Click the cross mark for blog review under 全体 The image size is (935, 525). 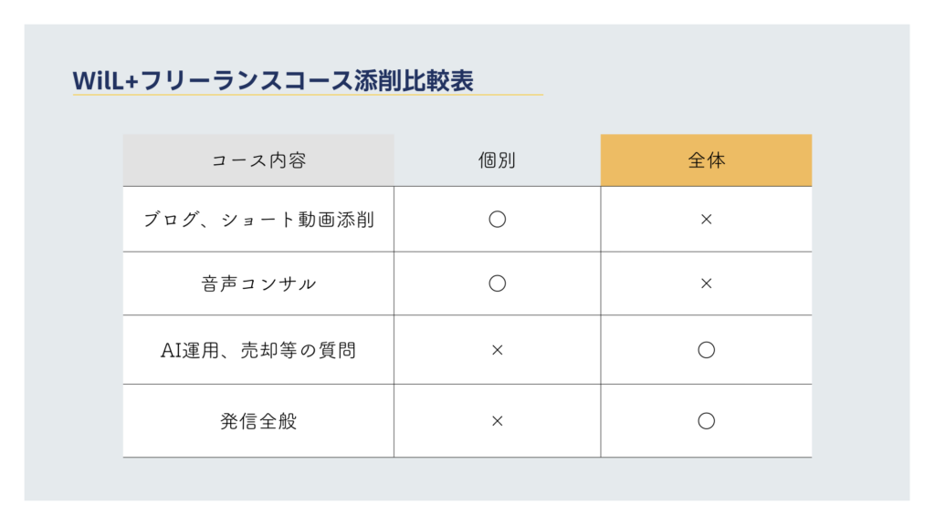(x=706, y=219)
